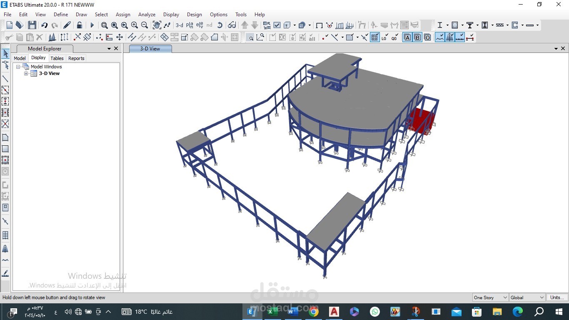Select the 3-D View window tab
This screenshot has height=320, width=569.
coord(150,49)
